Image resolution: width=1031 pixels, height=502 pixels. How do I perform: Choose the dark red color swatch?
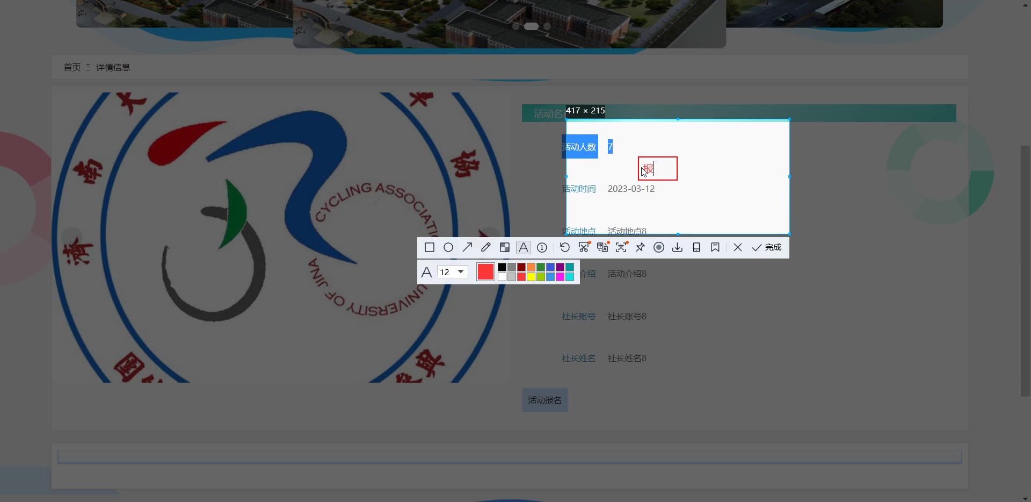click(x=521, y=267)
